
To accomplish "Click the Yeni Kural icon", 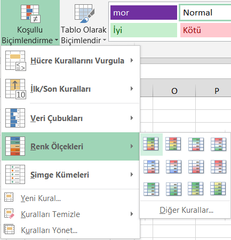I will pyautogui.click(x=9, y=197).
